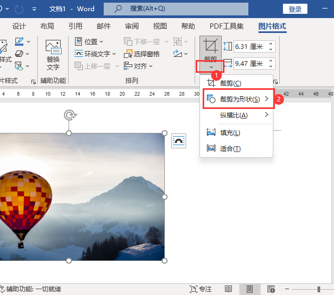This screenshot has width=334, height=295.
Task: Select the 图片格式 tab
Action: (272, 26)
